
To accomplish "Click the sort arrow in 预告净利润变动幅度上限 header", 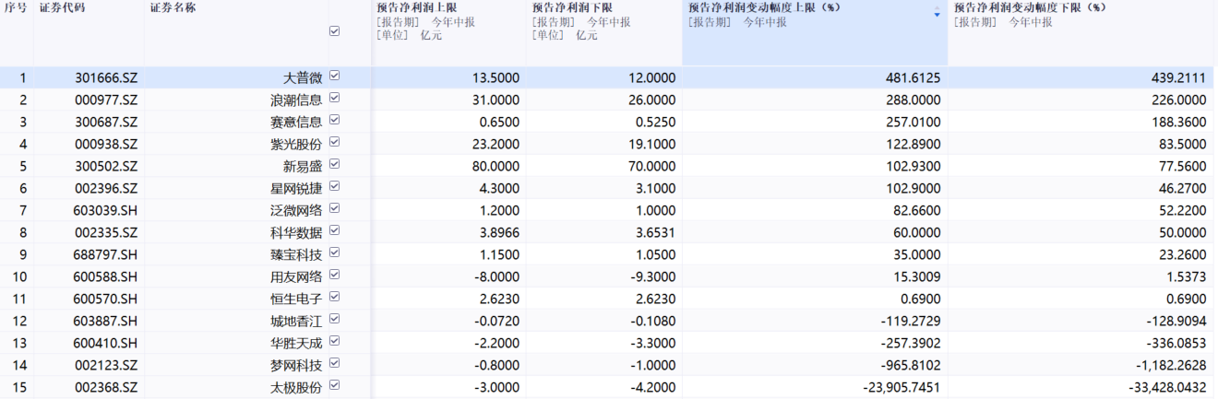I will (937, 15).
